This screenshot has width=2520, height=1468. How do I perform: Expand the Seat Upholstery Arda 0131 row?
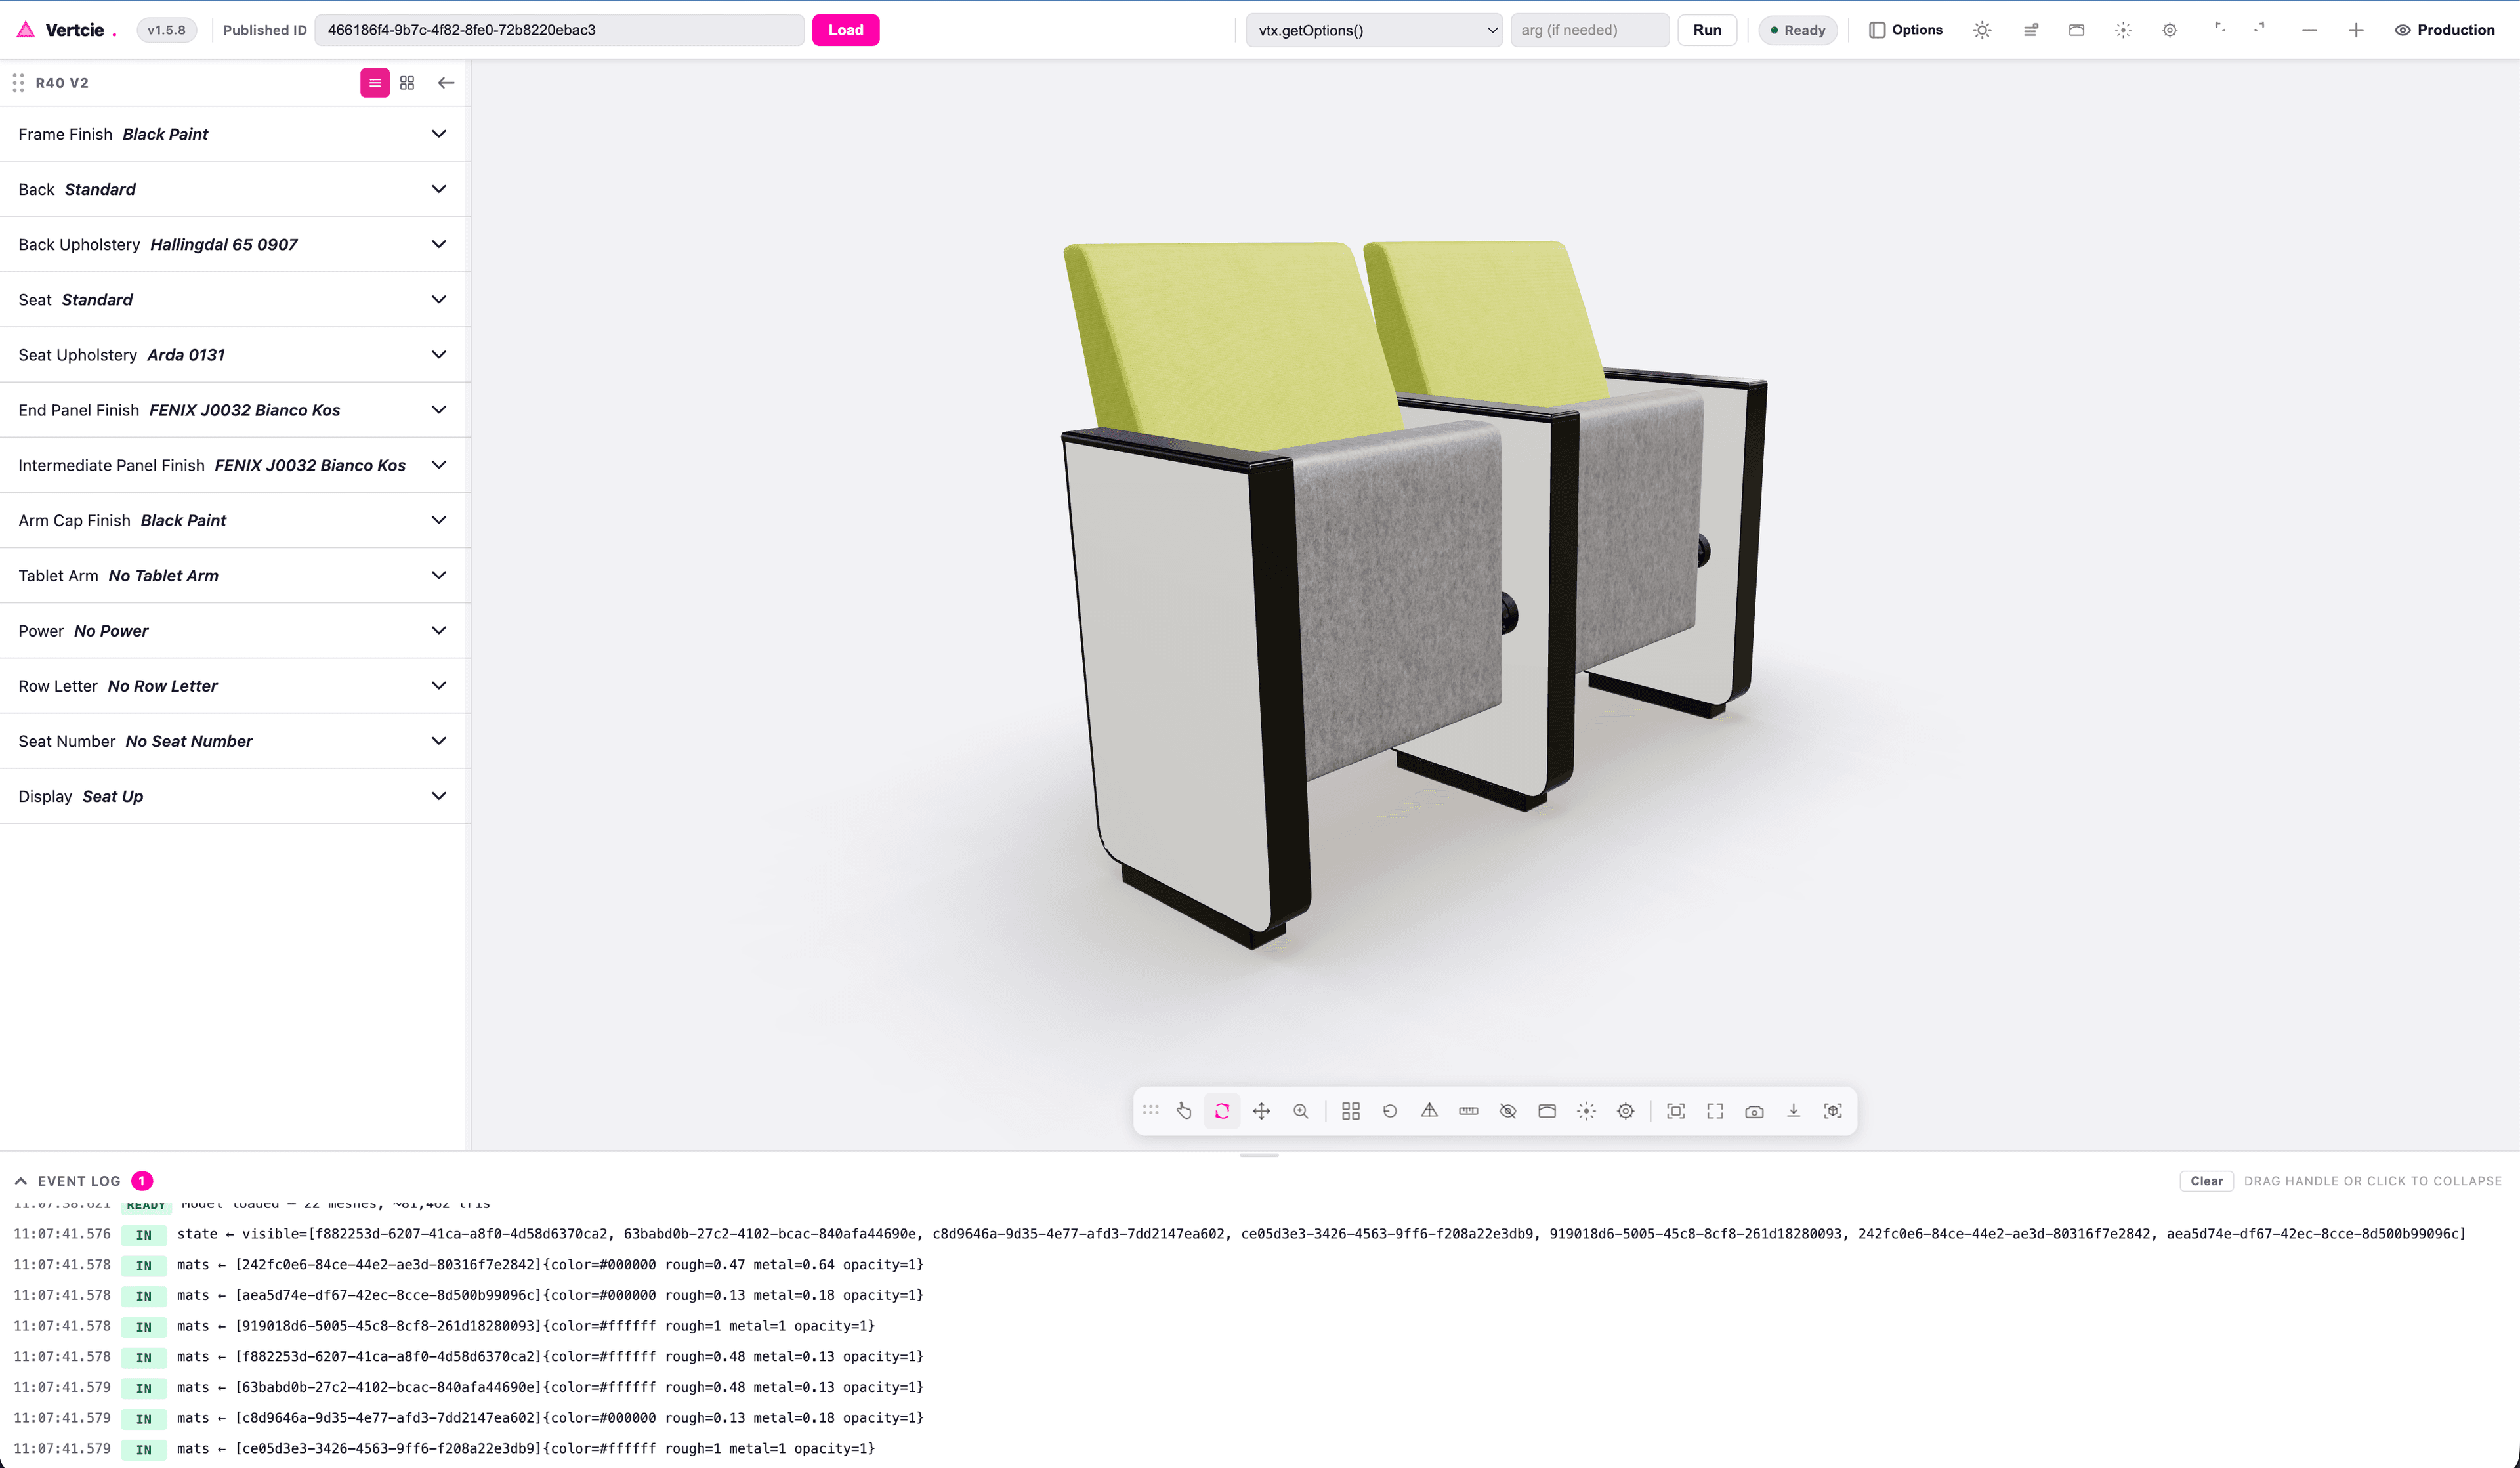(x=235, y=355)
